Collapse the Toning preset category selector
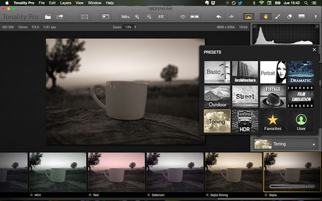Image resolution: width=322 pixels, height=201 pixels. pos(313,144)
